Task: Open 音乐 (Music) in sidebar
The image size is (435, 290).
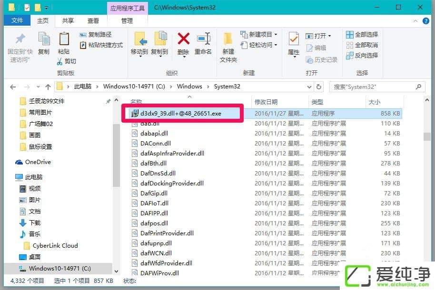Action: point(30,234)
